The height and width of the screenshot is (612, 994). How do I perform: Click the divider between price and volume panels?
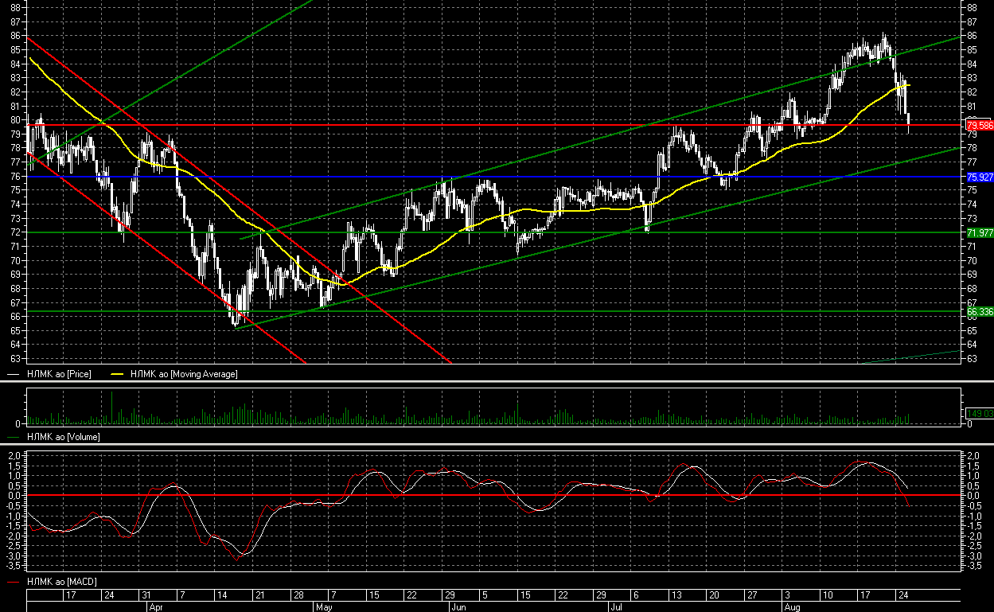click(497, 381)
